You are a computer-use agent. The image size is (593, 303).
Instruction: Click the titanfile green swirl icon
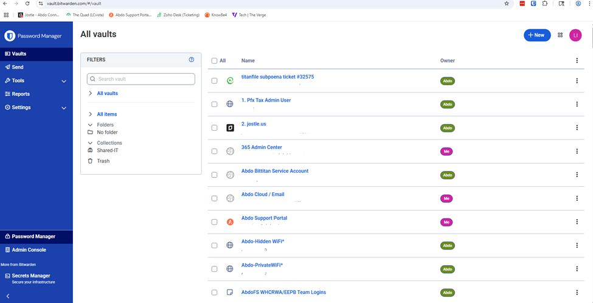click(230, 80)
